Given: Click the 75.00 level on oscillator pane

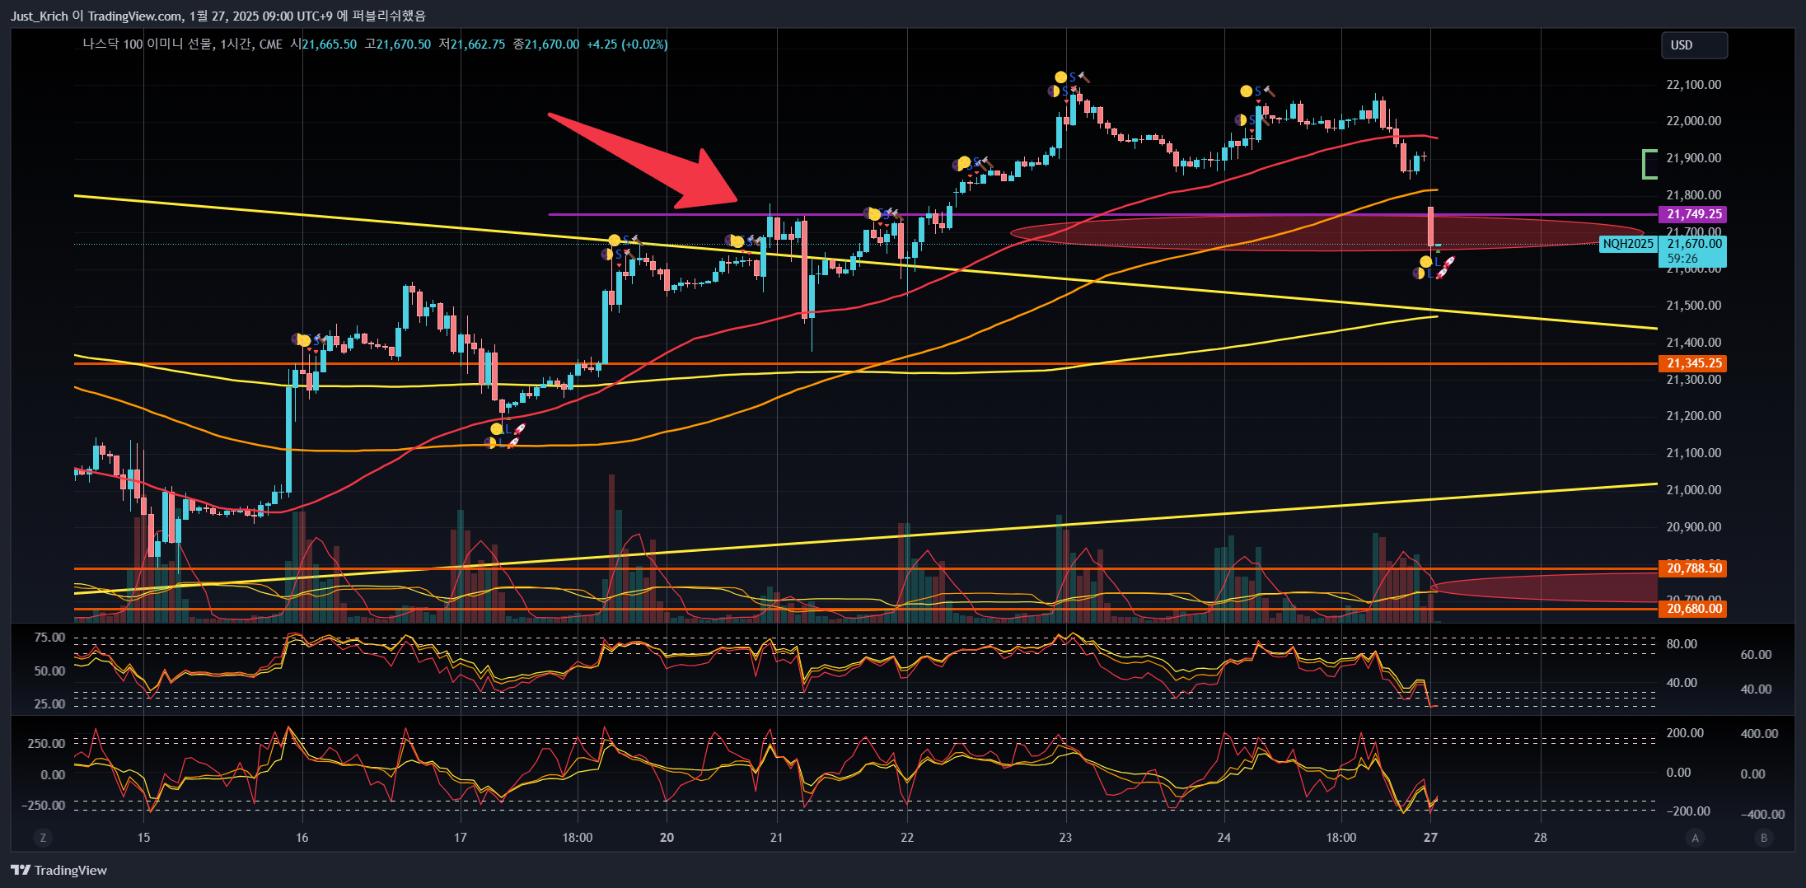Looking at the screenshot, I should 49,638.
